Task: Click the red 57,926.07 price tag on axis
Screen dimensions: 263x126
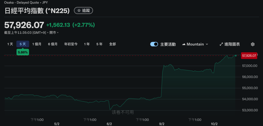Action: [x=249, y=55]
